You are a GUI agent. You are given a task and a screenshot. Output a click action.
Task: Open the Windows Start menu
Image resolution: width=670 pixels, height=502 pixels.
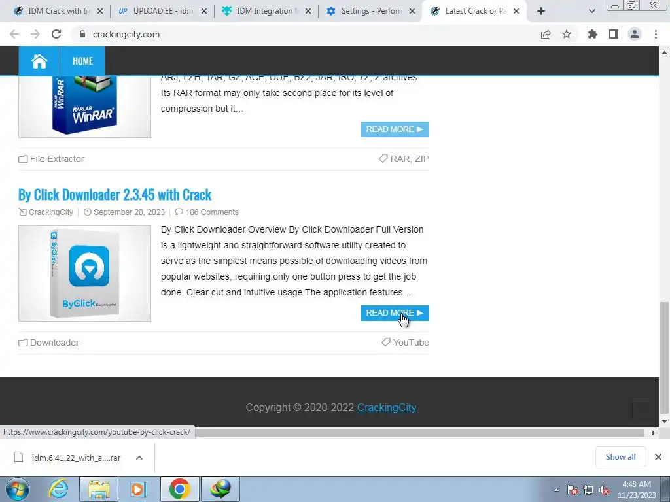[x=17, y=489]
